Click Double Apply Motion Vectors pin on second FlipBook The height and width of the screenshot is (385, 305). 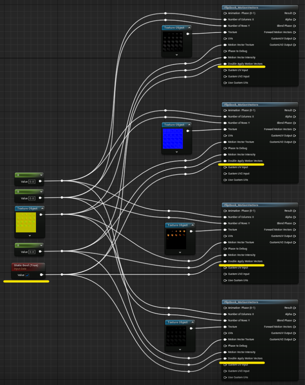click(225, 161)
